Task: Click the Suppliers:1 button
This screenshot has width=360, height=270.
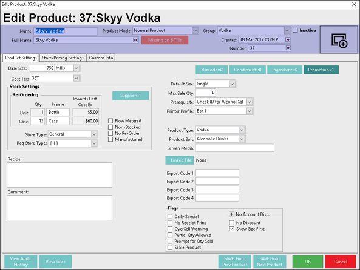Action: [131, 96]
